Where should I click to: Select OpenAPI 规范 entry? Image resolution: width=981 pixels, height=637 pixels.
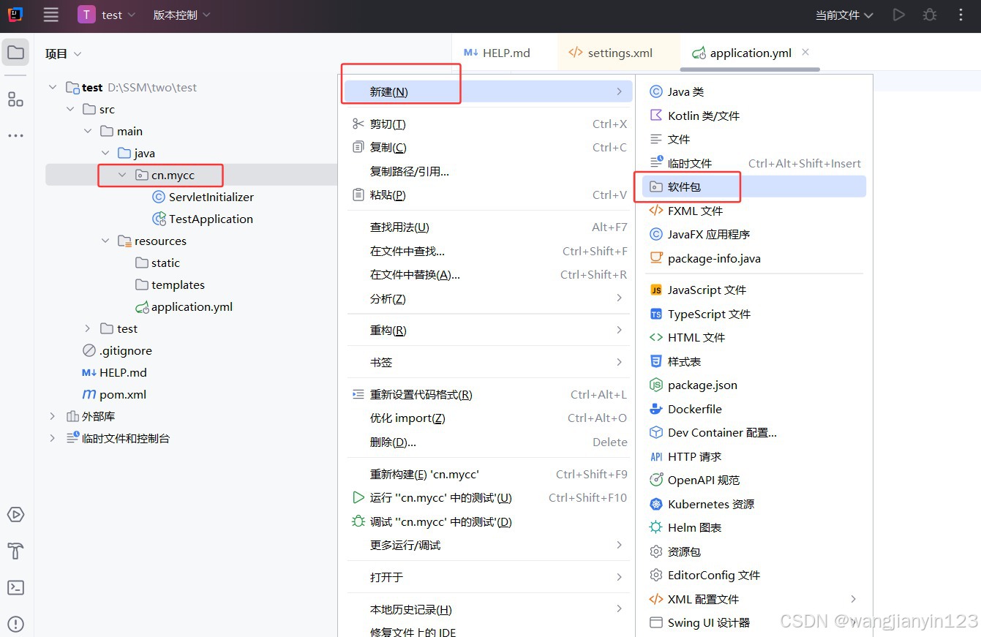point(754,480)
